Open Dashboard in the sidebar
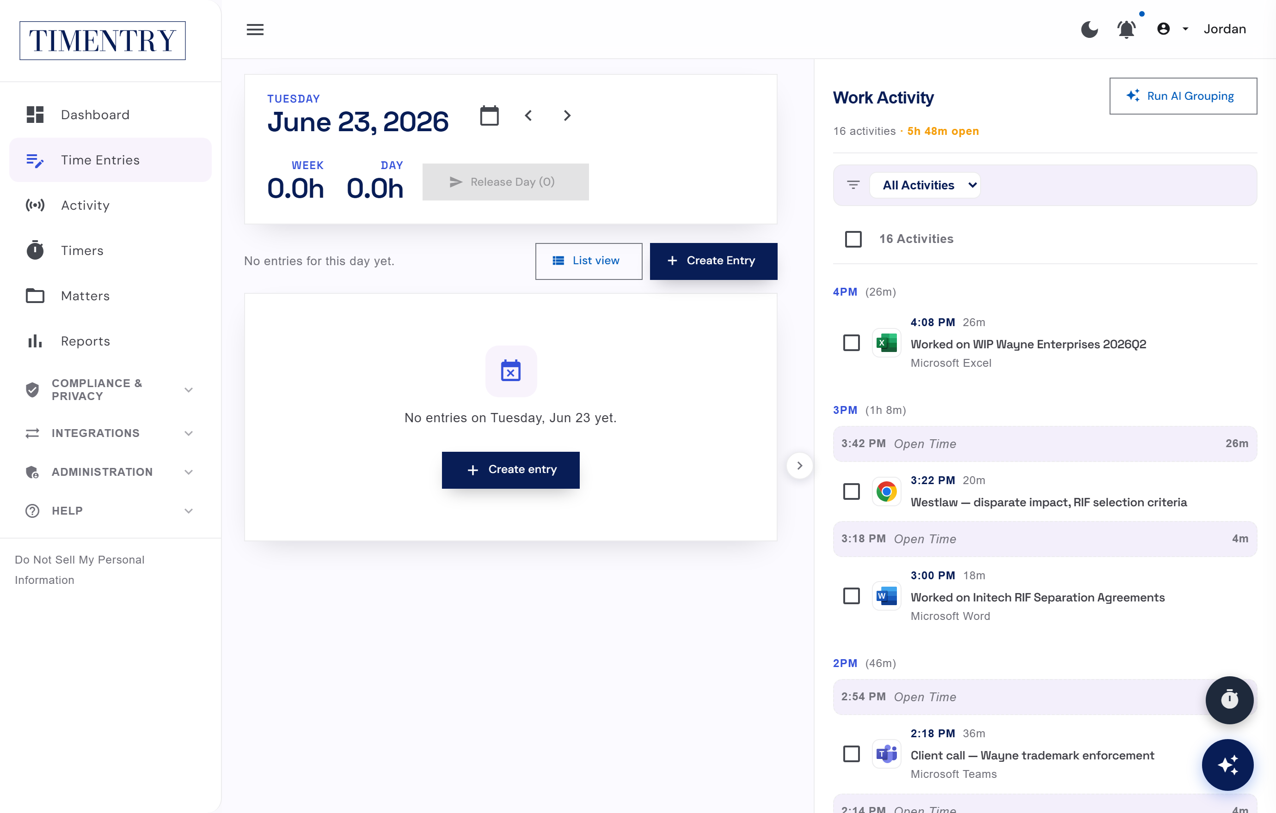The width and height of the screenshot is (1276, 813). point(110,115)
